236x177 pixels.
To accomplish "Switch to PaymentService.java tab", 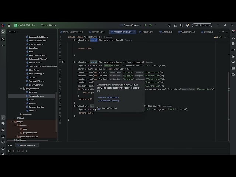I will 71,32.
